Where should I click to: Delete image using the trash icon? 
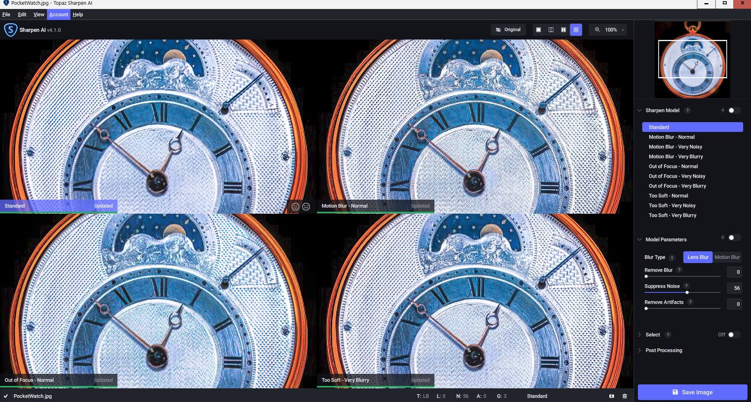[625, 396]
